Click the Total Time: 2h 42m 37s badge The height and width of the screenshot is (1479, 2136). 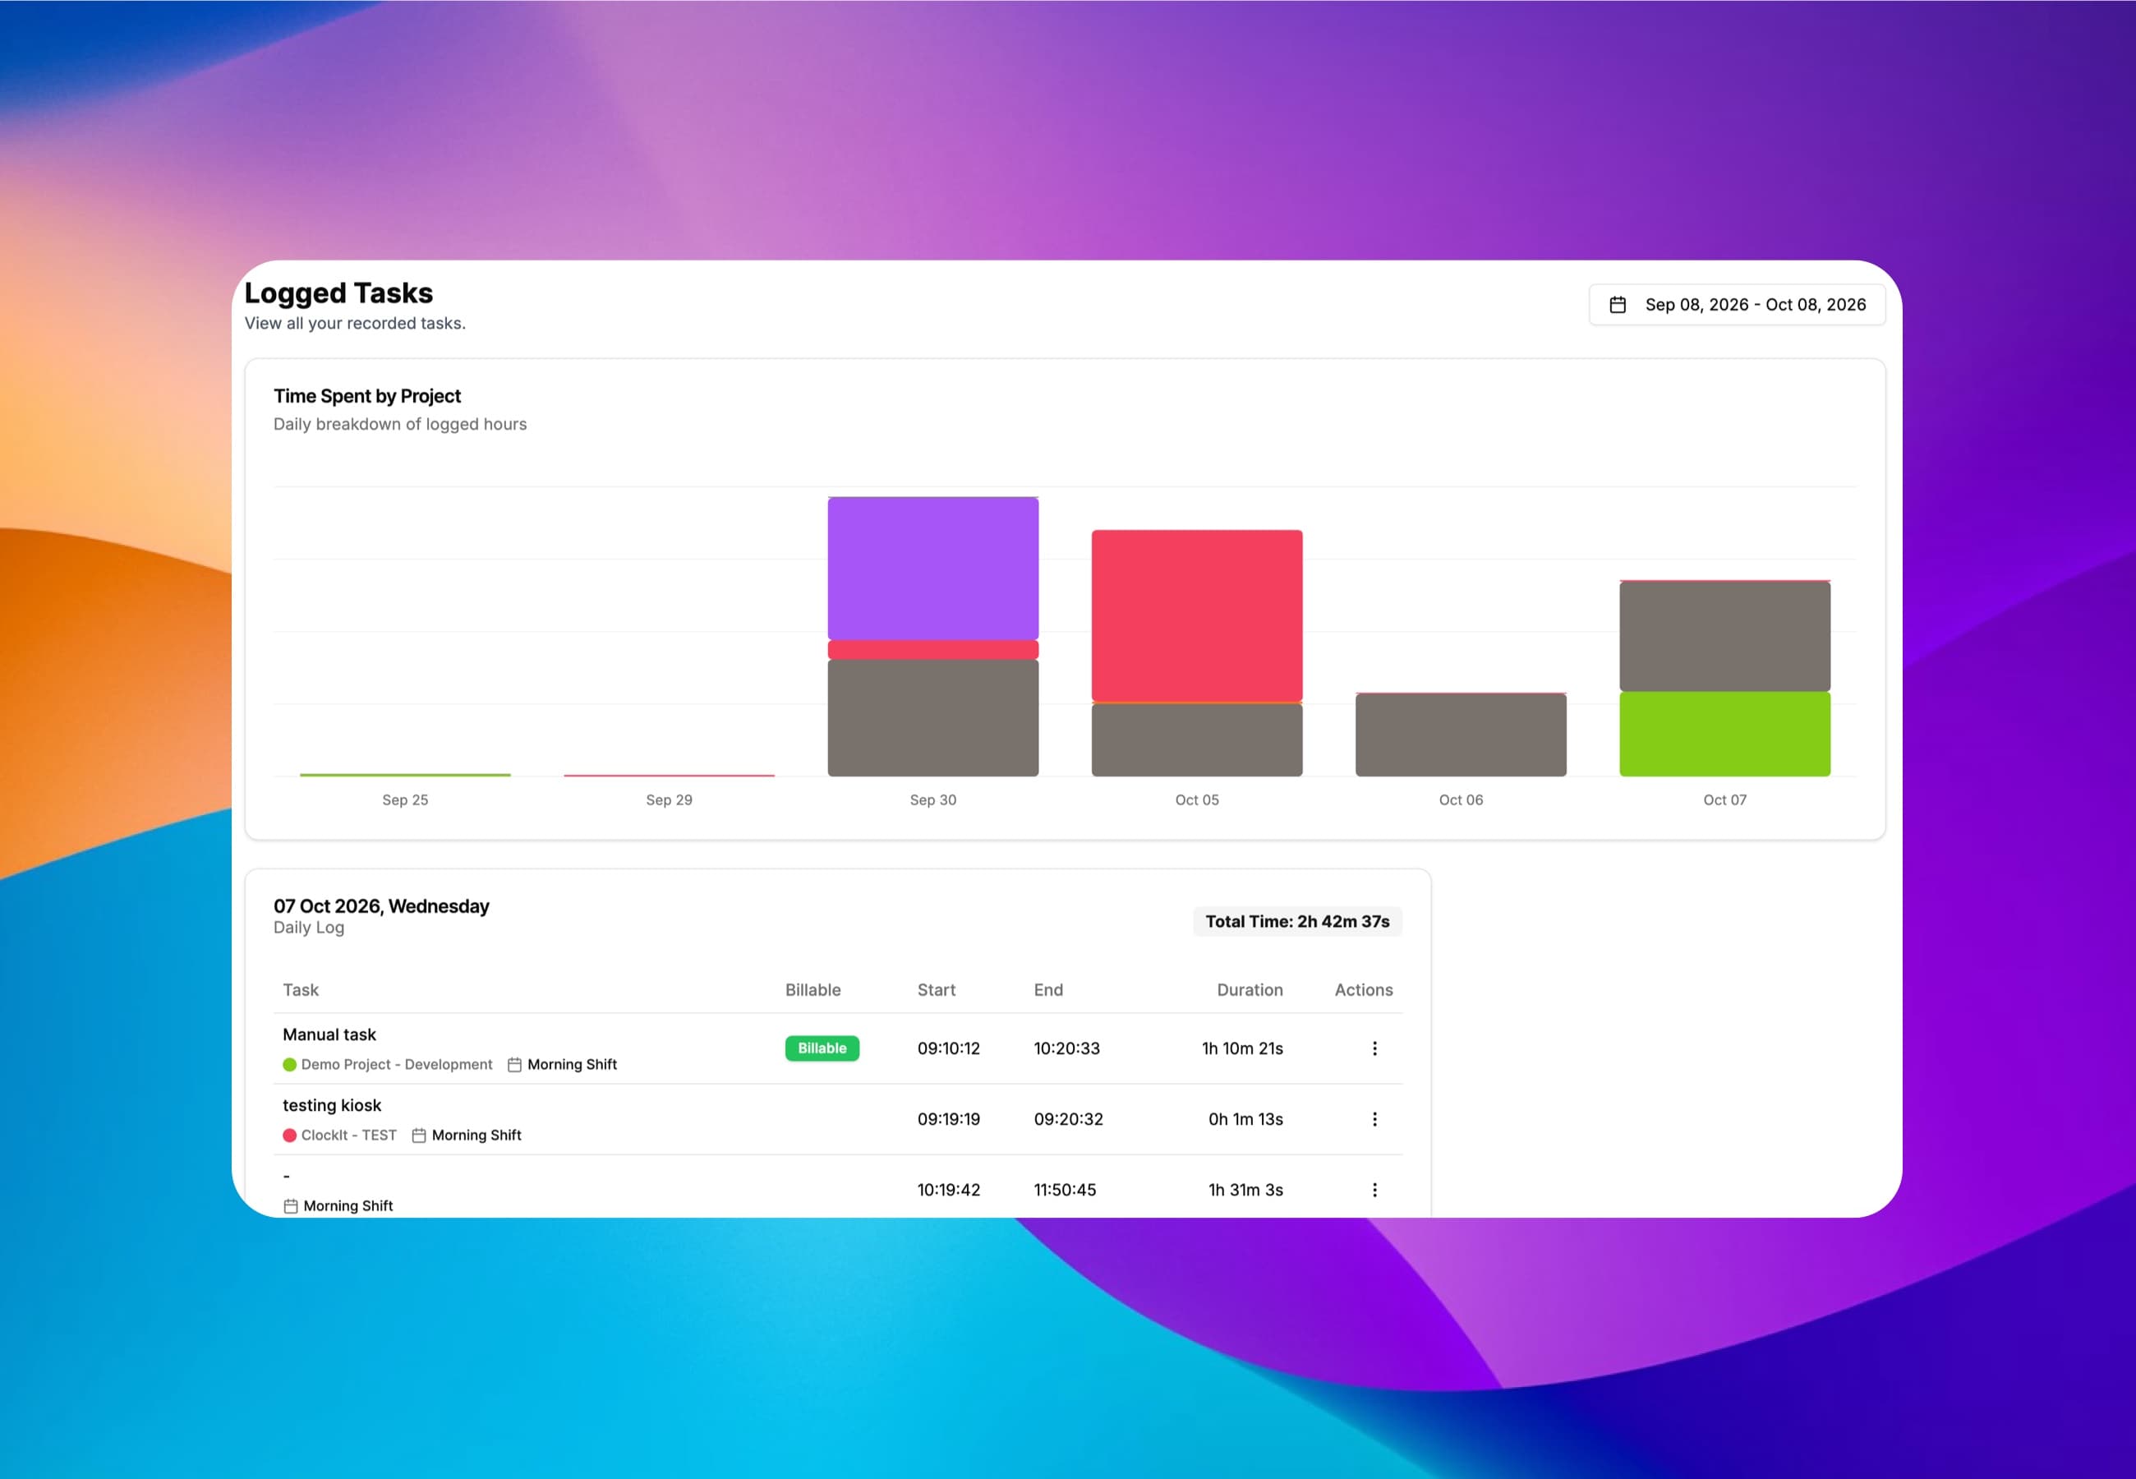coord(1296,921)
